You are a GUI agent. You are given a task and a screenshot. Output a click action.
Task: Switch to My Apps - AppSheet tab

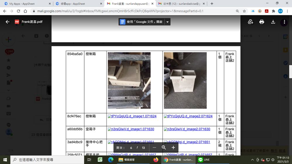tap(27, 4)
